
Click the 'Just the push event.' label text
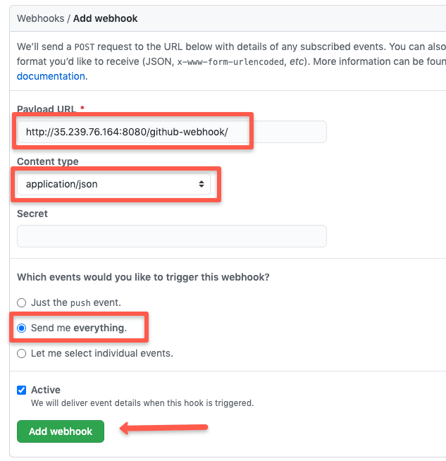(76, 302)
